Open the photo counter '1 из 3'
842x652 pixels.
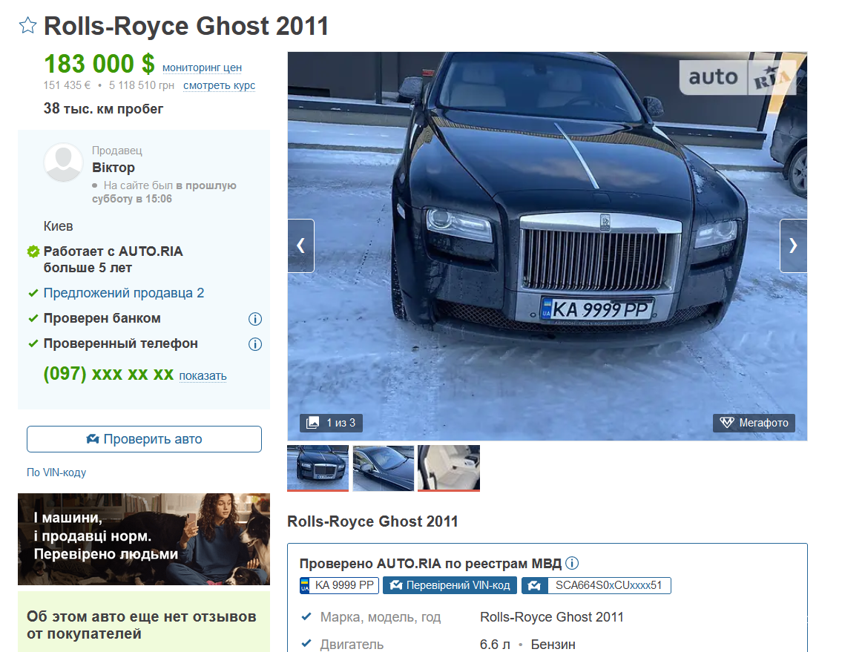(x=332, y=424)
